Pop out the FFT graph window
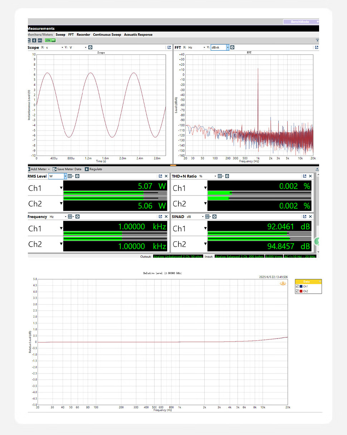Image resolution: width=347 pixels, height=435 pixels. (316, 47)
